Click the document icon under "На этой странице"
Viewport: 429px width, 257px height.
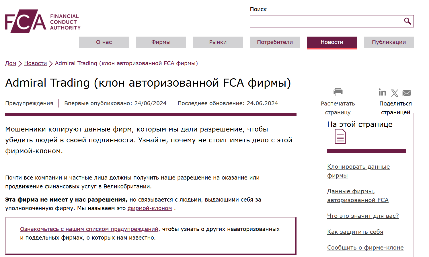coord(340,136)
